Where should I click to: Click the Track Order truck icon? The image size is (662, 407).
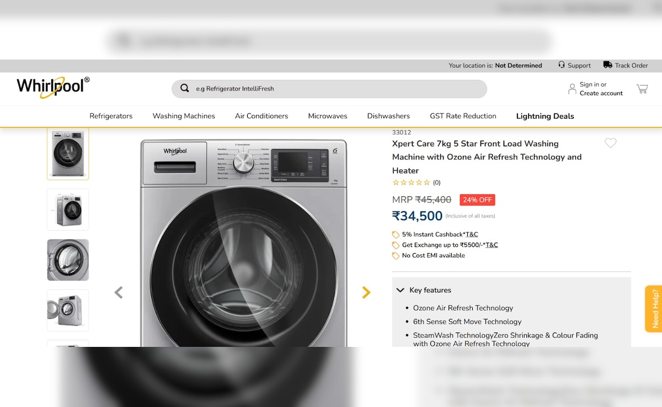click(607, 65)
